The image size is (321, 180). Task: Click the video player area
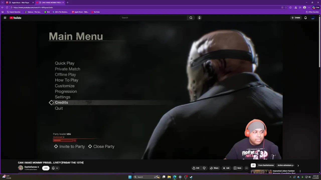pyautogui.click(x=160, y=90)
